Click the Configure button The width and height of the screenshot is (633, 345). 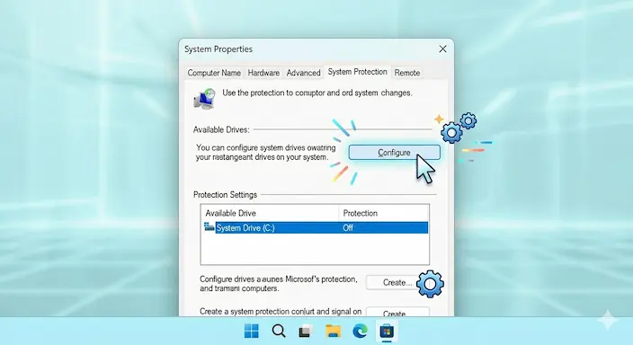tap(394, 153)
